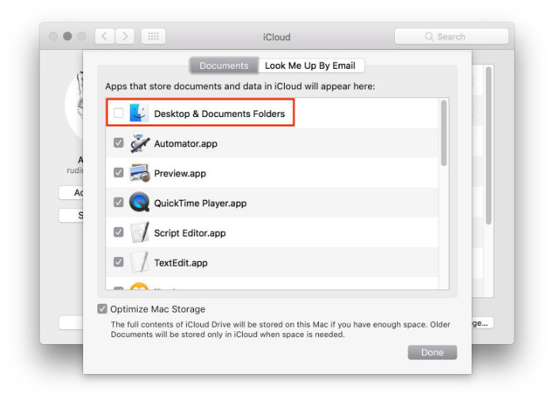Enable Desktop & Documents Folders checkbox
This screenshot has width=554, height=401.
pyautogui.click(x=119, y=113)
